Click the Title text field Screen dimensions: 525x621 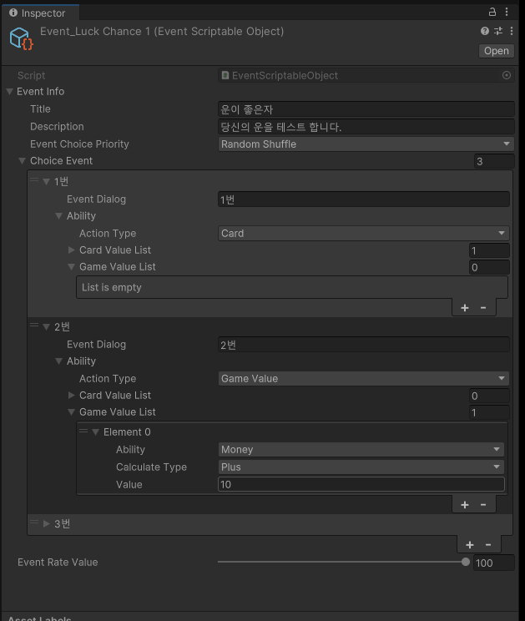click(366, 109)
